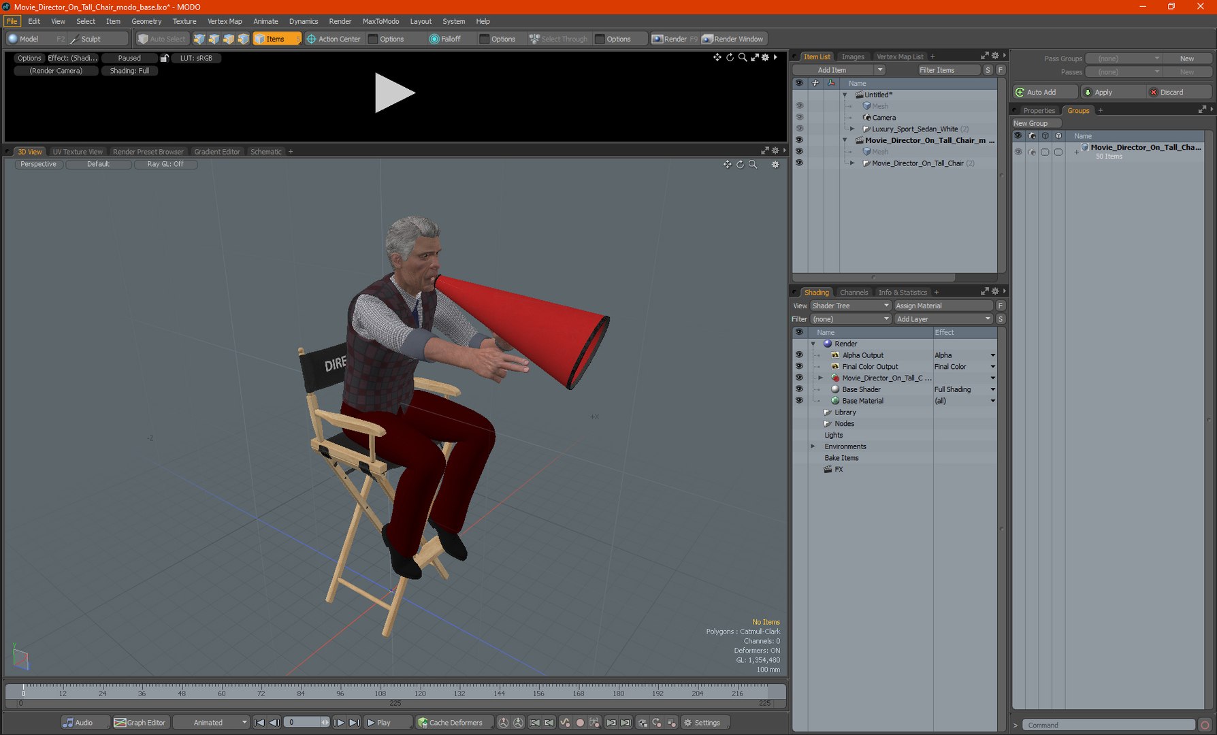Go to last frame in transport
The height and width of the screenshot is (735, 1217).
pos(354,722)
